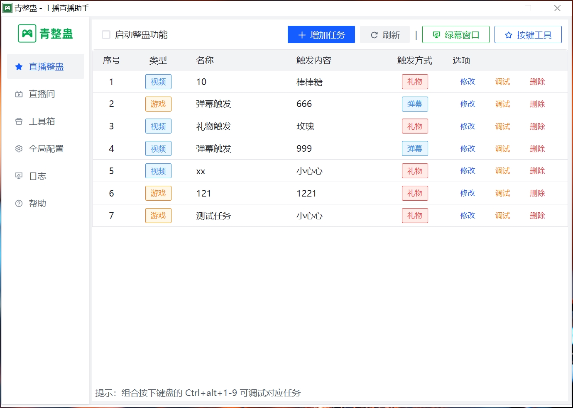Screen dimensions: 573x408
Task: Open the 按键工具 keystroke tool
Action: (528, 34)
